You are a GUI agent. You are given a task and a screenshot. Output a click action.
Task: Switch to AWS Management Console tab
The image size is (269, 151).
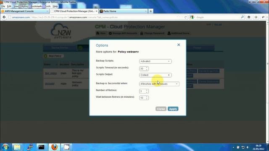25,11
